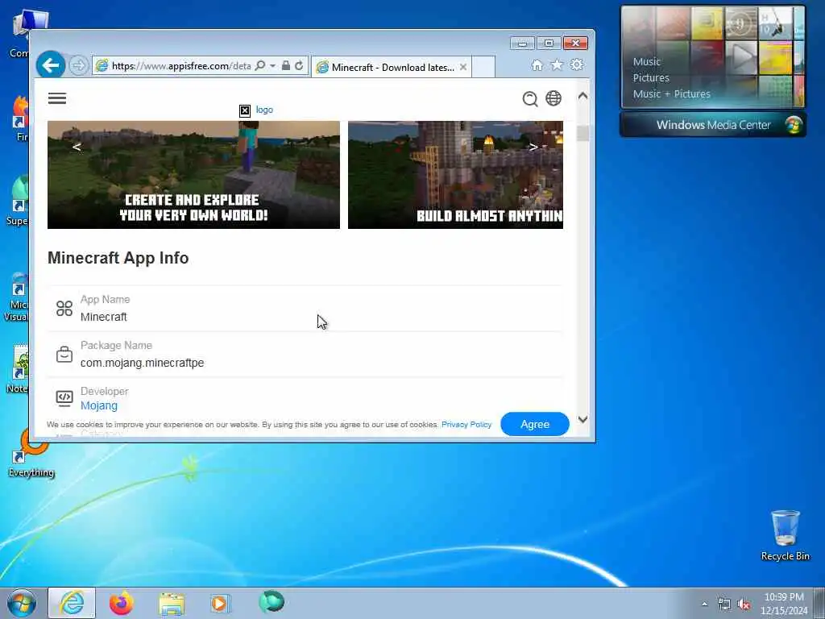Viewport: 825px width, 619px height.
Task: Refresh the page in Internet Explorer
Action: 299,65
